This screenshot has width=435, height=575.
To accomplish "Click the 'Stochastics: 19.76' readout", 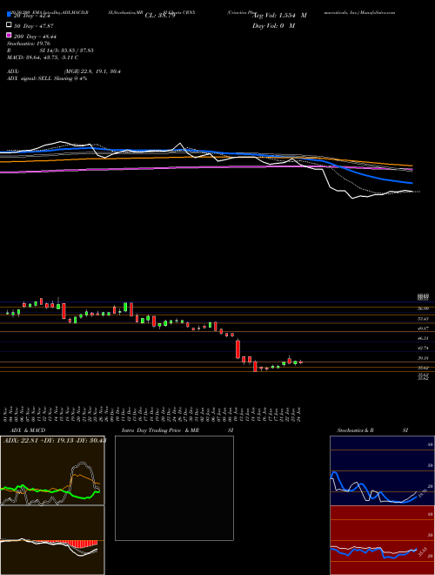I will [x=28, y=44].
